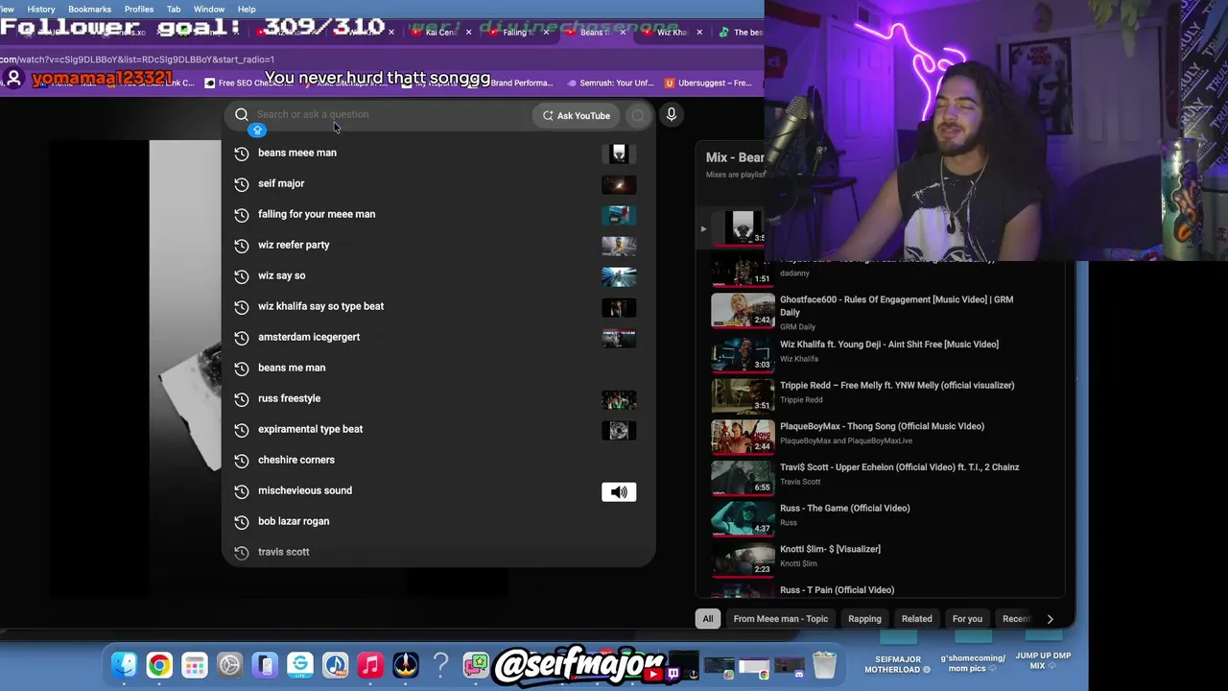This screenshot has width=1228, height=691.
Task: Open Finder from the Dock
Action: [124, 665]
